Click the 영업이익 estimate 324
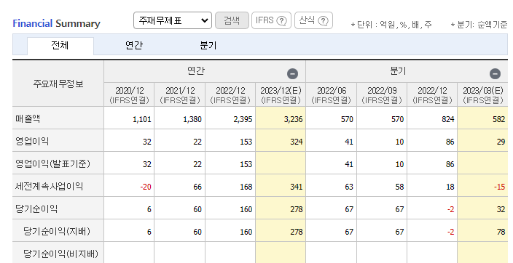Image resolution: width=513 pixels, height=263 pixels. click(297, 142)
